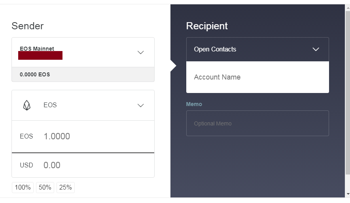Select the 100% amount button
The width and height of the screenshot is (350, 203).
tap(23, 187)
